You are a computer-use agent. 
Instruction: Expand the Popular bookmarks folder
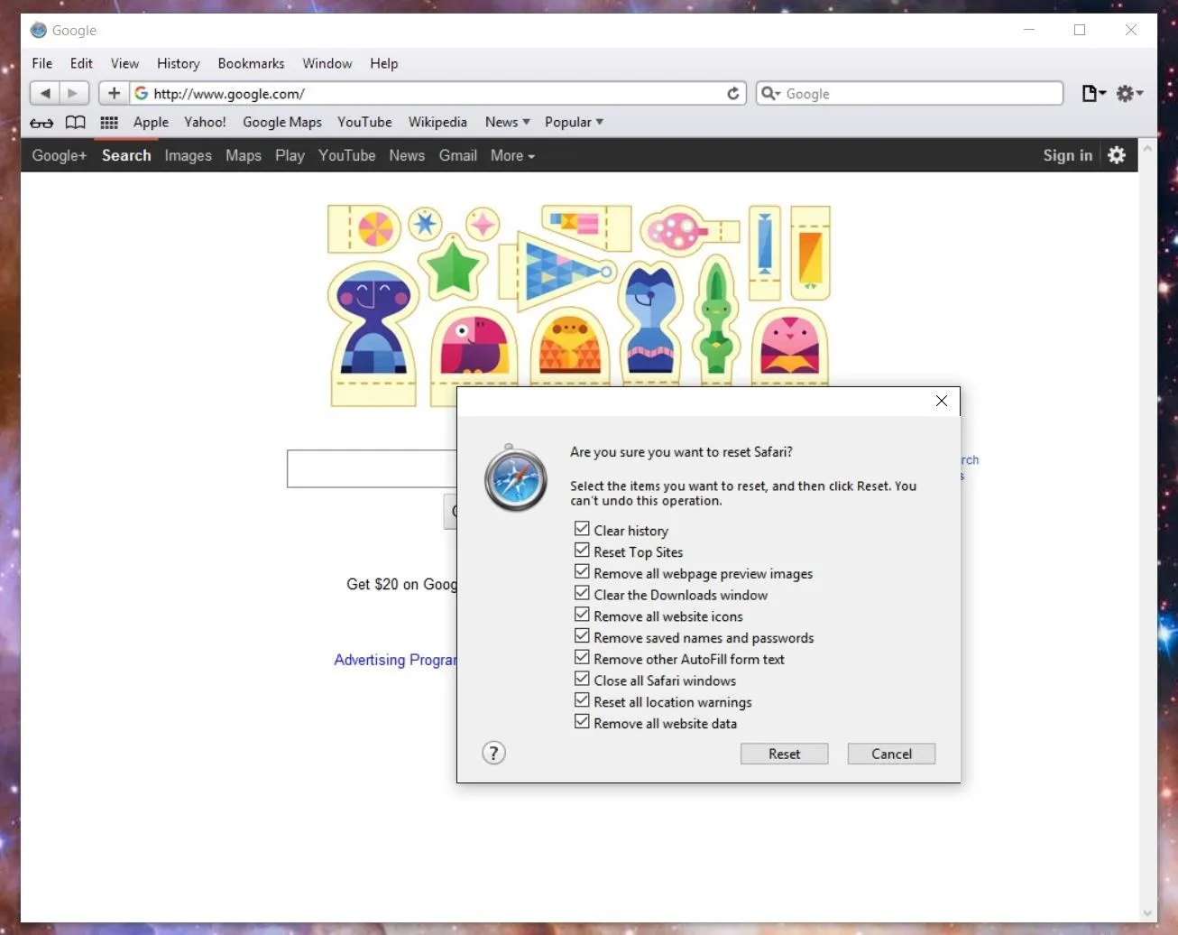(574, 122)
